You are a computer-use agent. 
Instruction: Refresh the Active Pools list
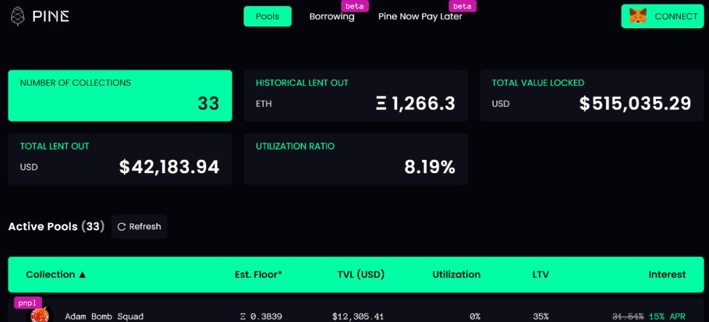[139, 227]
